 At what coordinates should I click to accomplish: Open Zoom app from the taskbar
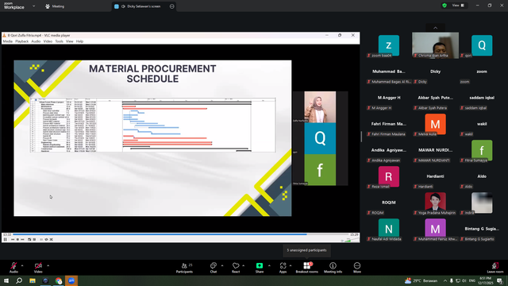[x=71, y=280]
